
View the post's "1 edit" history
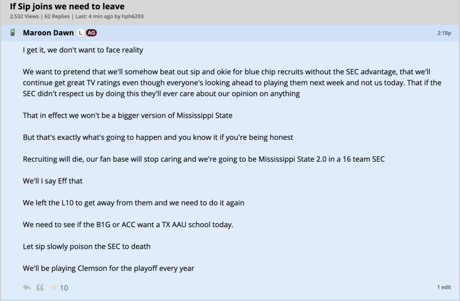click(444, 287)
